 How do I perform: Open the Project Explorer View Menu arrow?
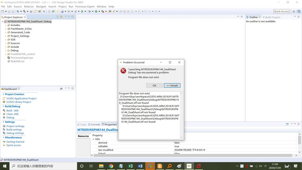coord(66,17)
